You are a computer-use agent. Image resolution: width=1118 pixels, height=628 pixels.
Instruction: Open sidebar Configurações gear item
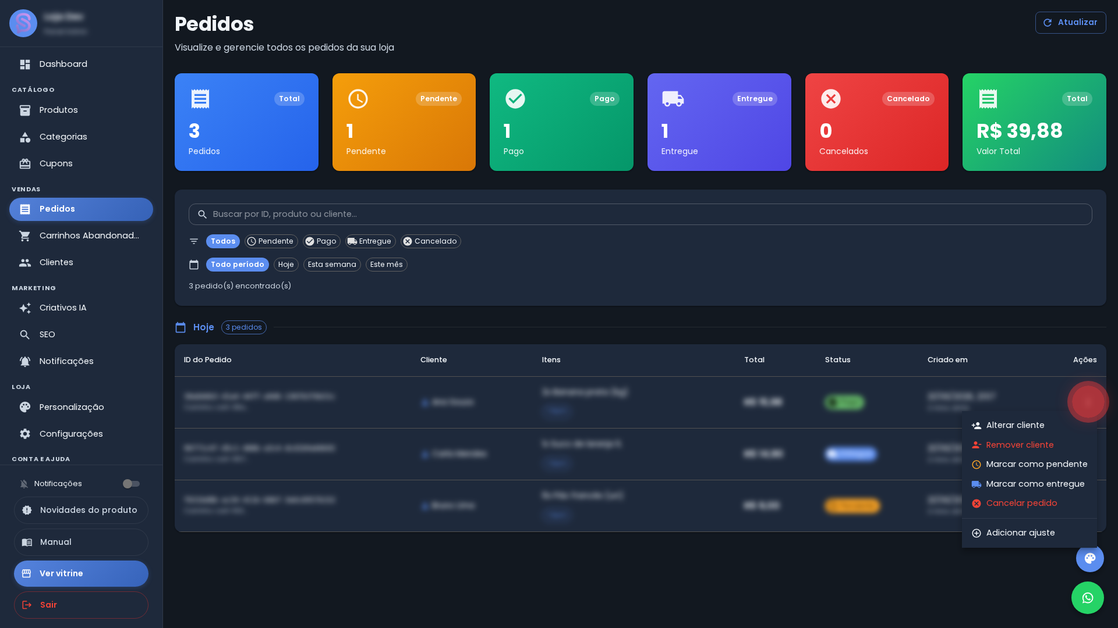point(81,434)
